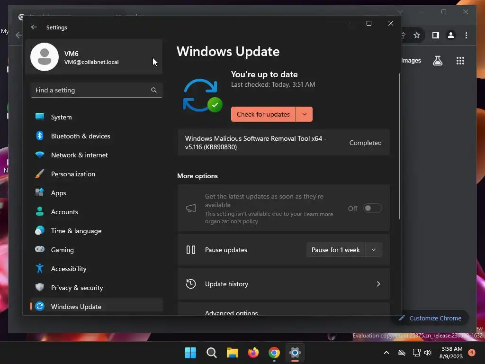
Task: Launch Firefox from the taskbar
Action: click(253, 353)
